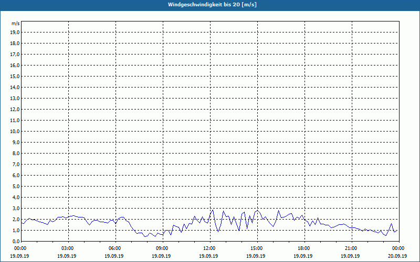This screenshot has height=262, width=420.
Task: Select the '8,0' y-axis label
Action: click(16, 153)
